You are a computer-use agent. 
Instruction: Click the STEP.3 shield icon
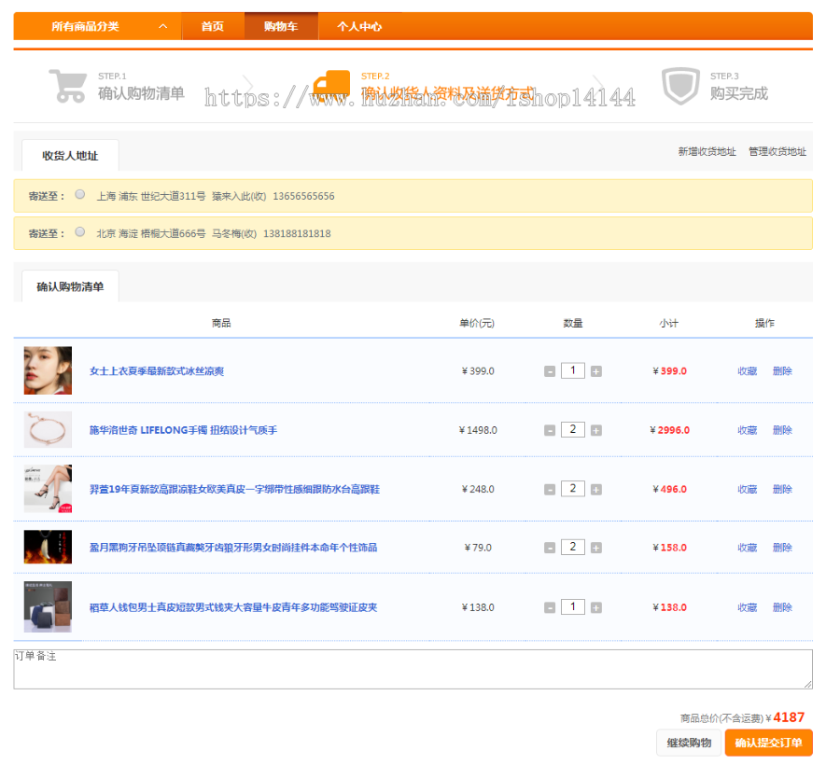[x=682, y=86]
